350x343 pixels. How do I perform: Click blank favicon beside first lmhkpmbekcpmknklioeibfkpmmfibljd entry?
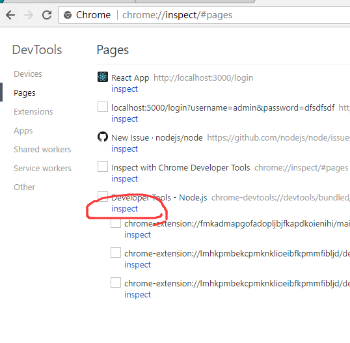[116, 253]
